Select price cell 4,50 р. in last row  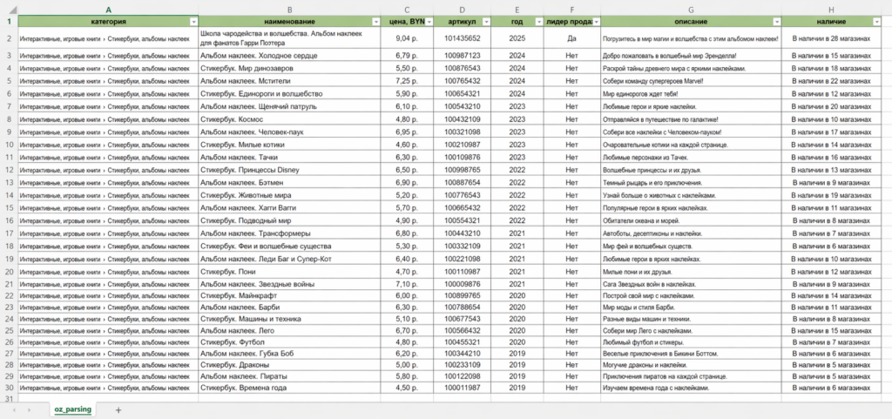coord(407,388)
